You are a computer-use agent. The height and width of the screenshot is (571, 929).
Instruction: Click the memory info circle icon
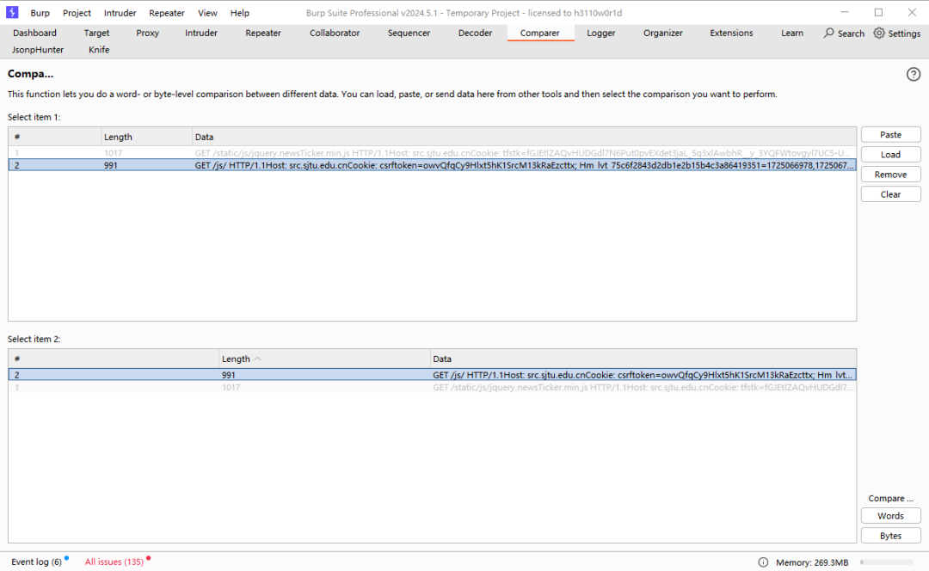click(x=763, y=562)
